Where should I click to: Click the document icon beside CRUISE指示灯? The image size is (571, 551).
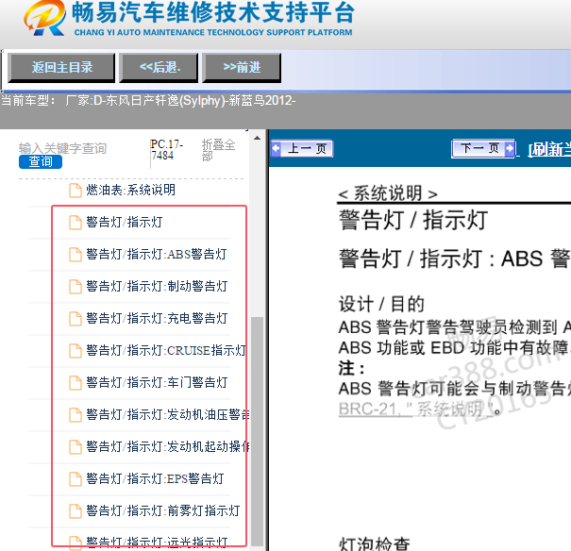click(75, 350)
